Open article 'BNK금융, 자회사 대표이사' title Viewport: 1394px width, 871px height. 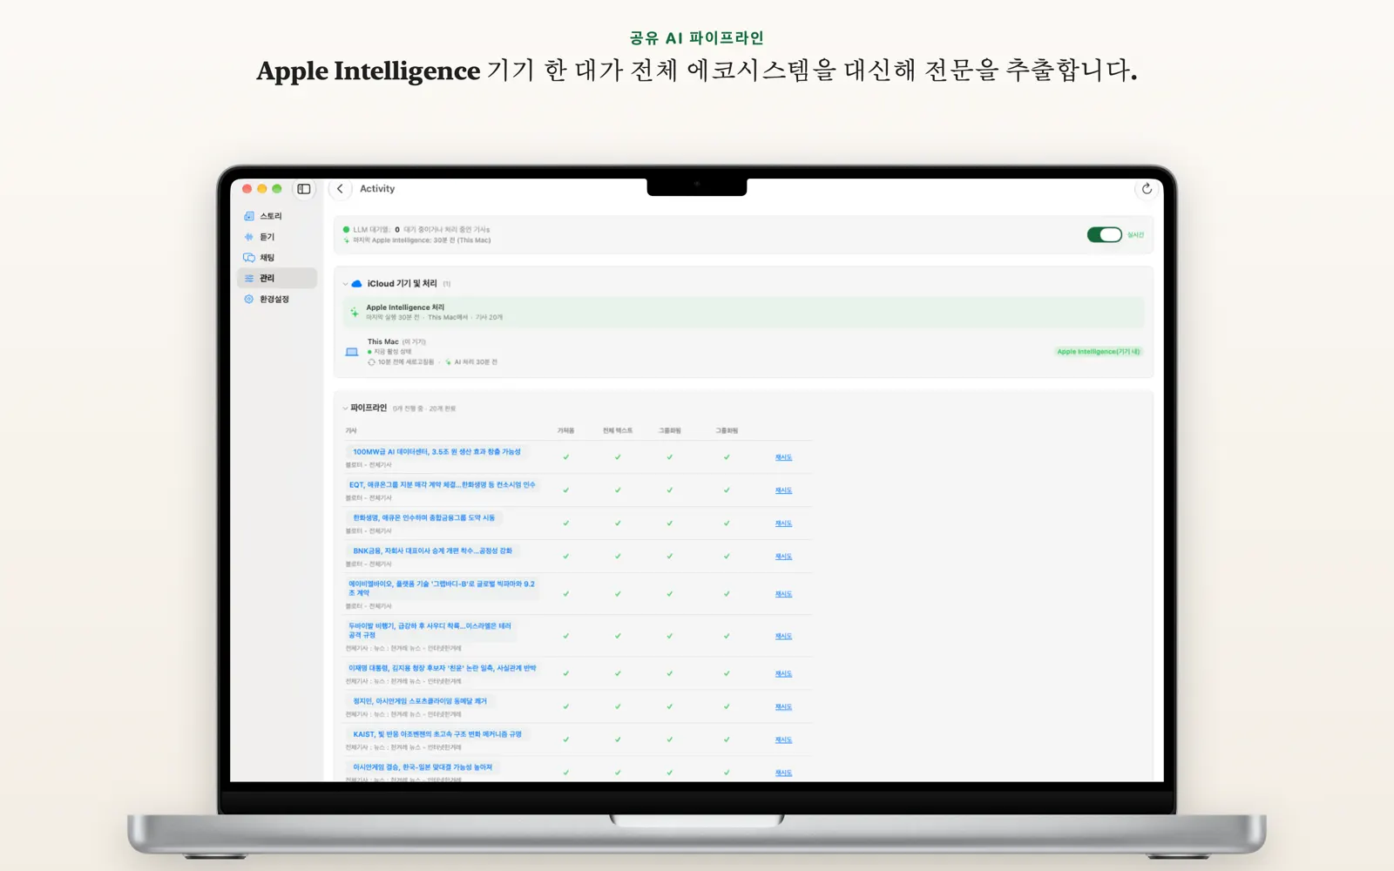click(x=432, y=551)
